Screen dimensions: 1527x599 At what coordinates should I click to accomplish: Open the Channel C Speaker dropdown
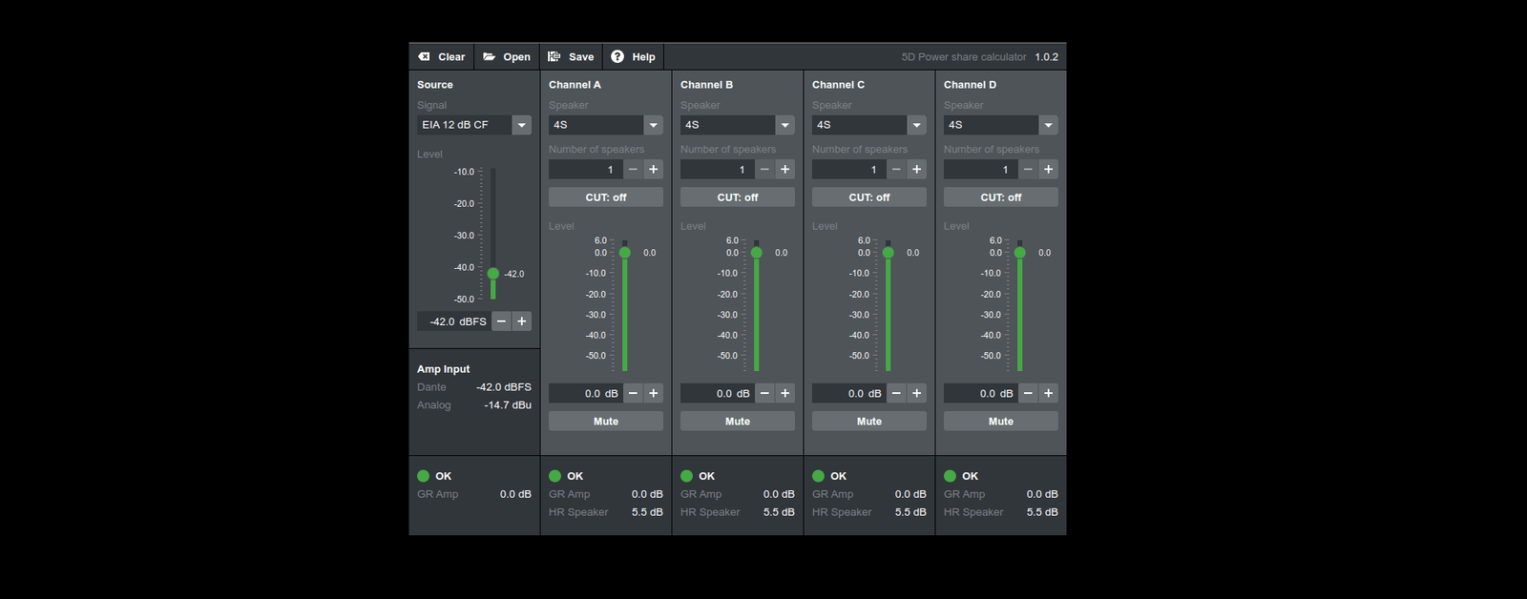916,125
